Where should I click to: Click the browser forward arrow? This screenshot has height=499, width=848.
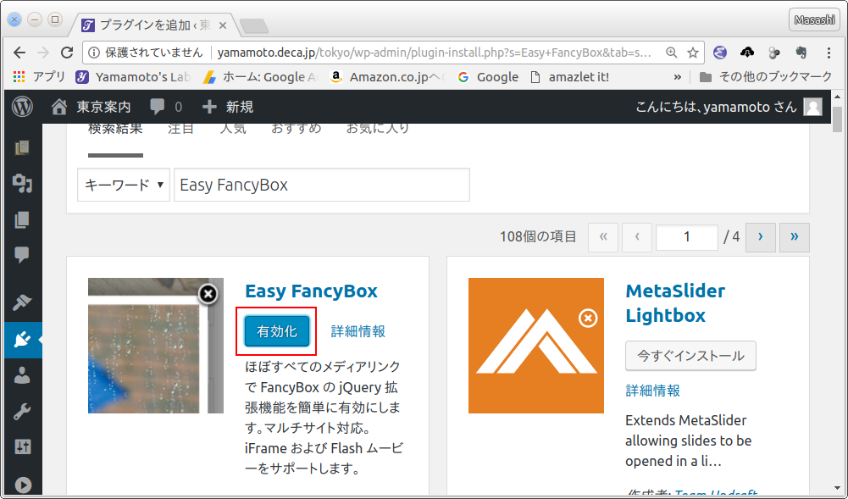point(42,53)
